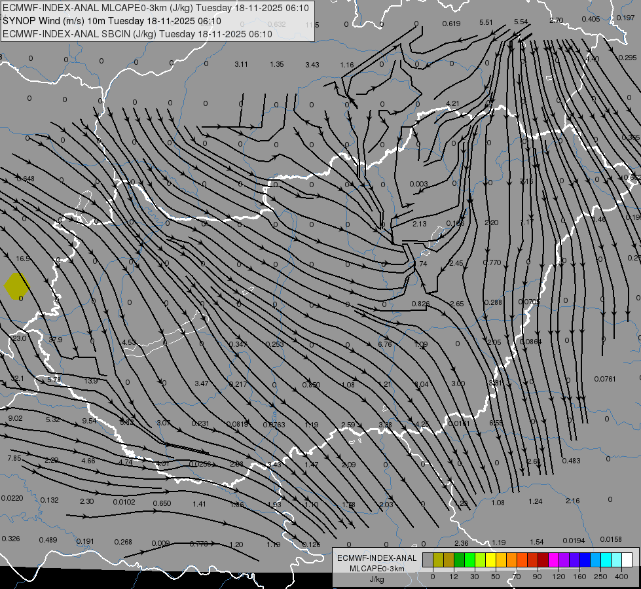Click the map value 9.54
Image resolution: width=641 pixels, height=589 pixels.
[x=89, y=421]
